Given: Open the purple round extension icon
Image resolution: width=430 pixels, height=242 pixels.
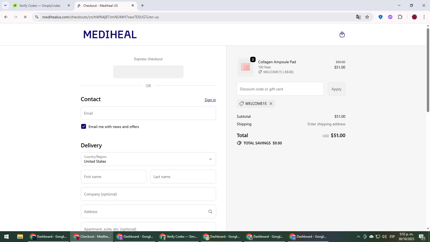Looking at the screenshot, I should pos(390,17).
